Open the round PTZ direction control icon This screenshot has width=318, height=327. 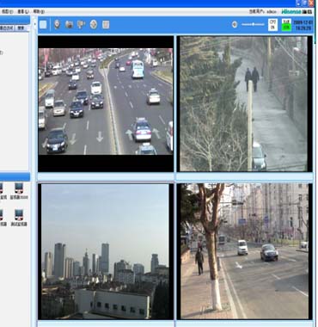click(94, 25)
